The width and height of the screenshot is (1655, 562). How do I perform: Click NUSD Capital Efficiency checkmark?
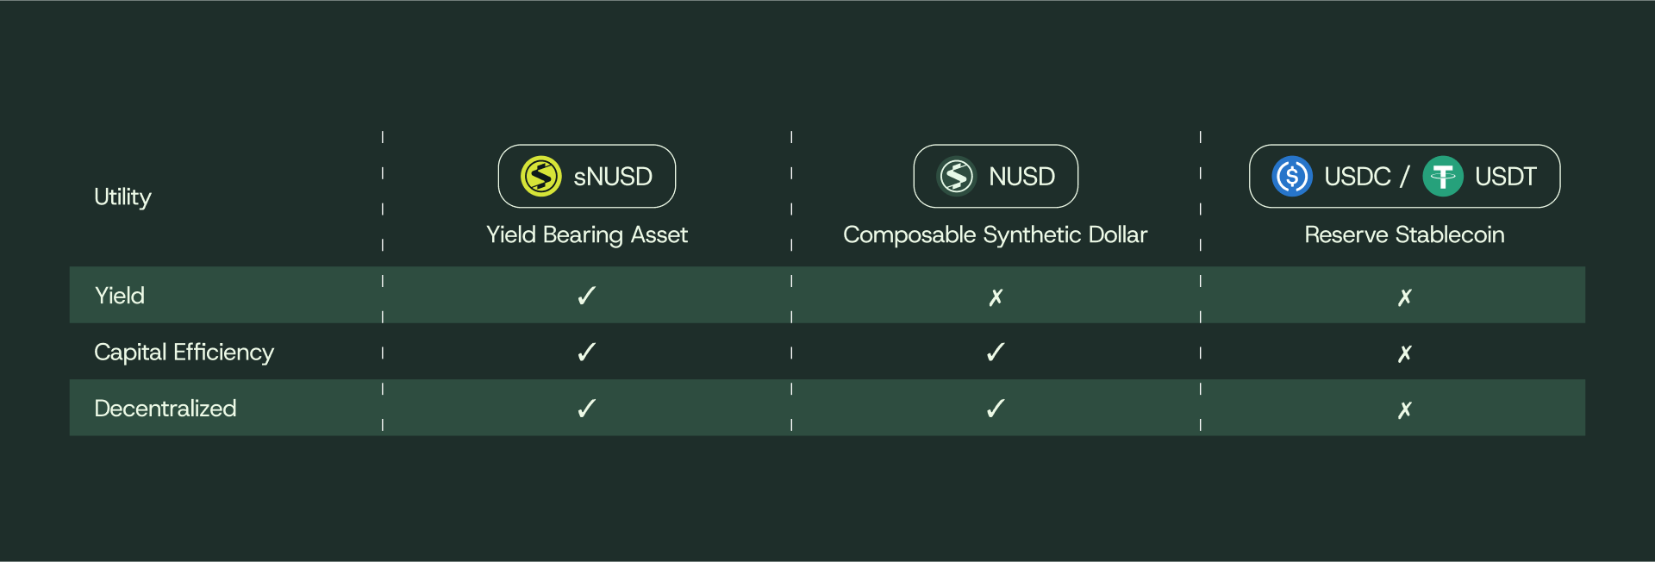point(996,352)
